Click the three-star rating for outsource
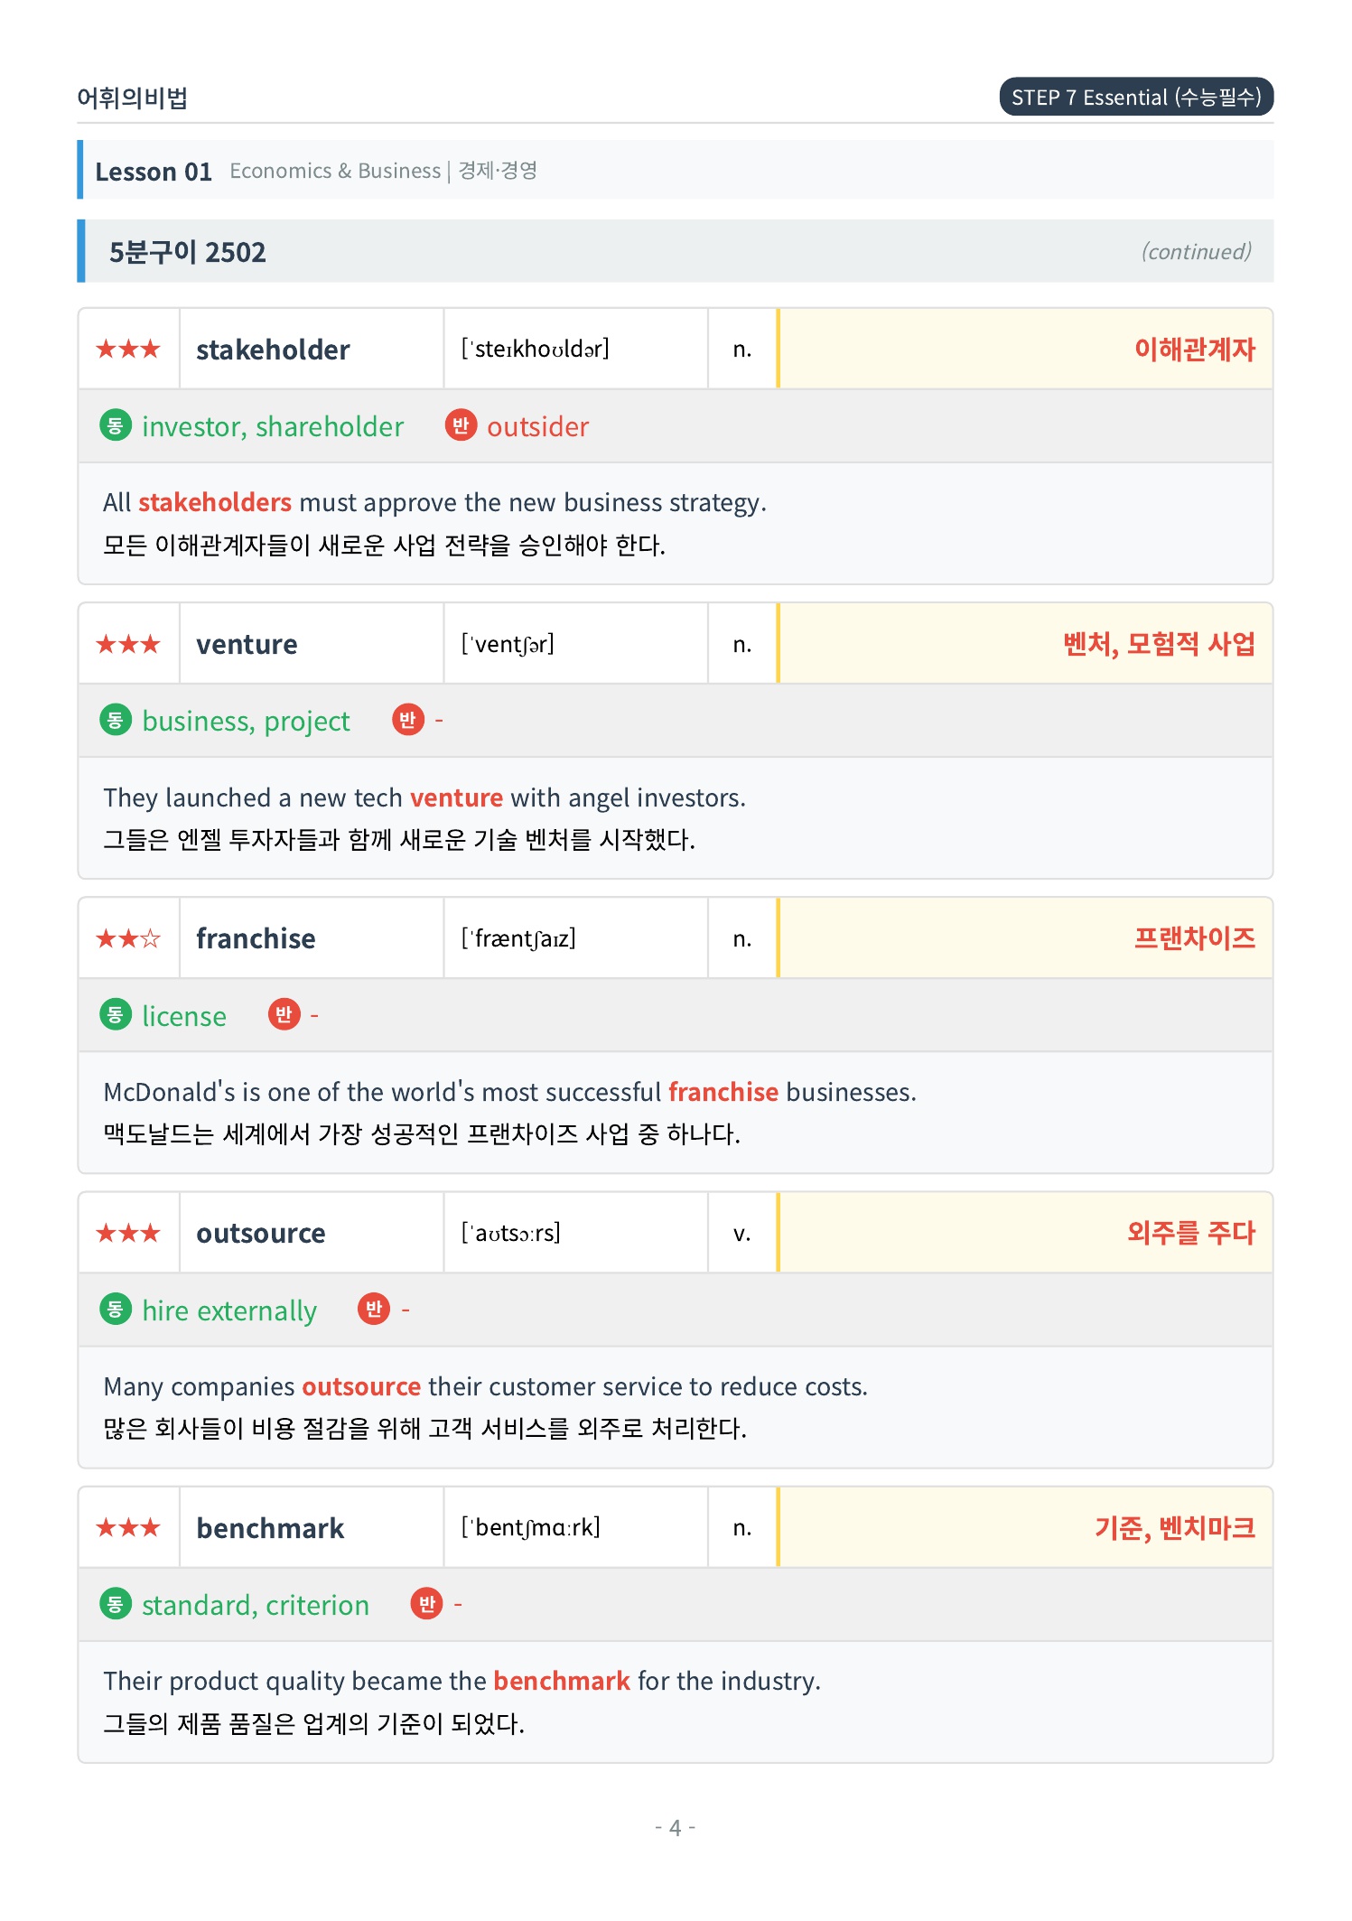 pos(128,1233)
